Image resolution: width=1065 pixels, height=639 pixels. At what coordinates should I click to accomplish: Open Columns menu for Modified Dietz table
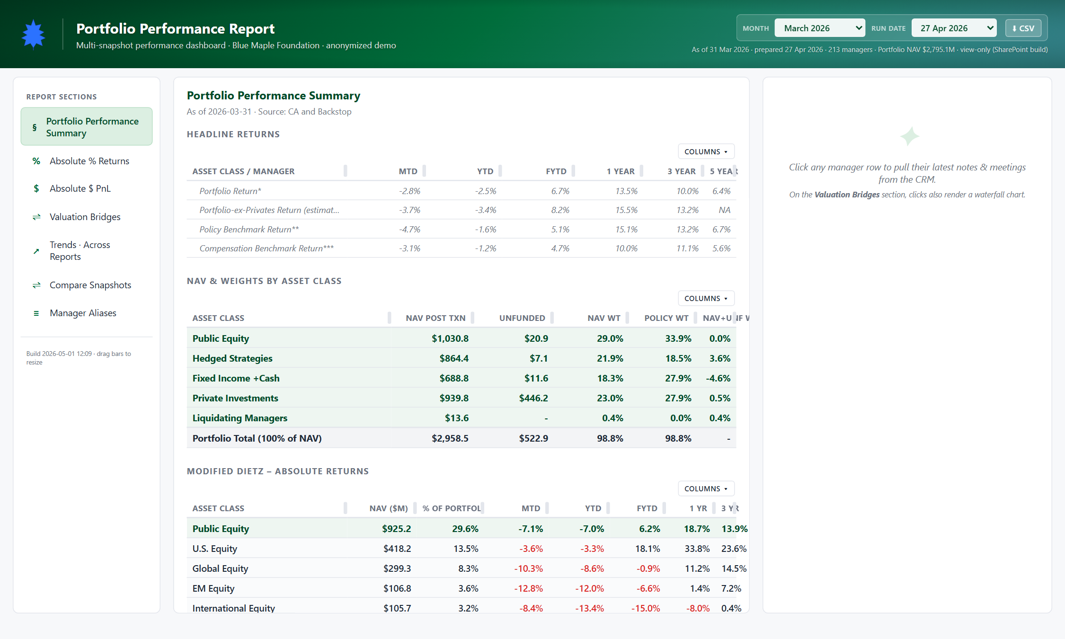tap(706, 488)
